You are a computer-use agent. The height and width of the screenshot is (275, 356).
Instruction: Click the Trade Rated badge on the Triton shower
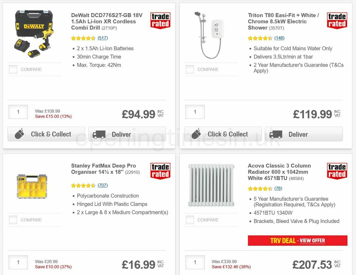click(x=337, y=20)
